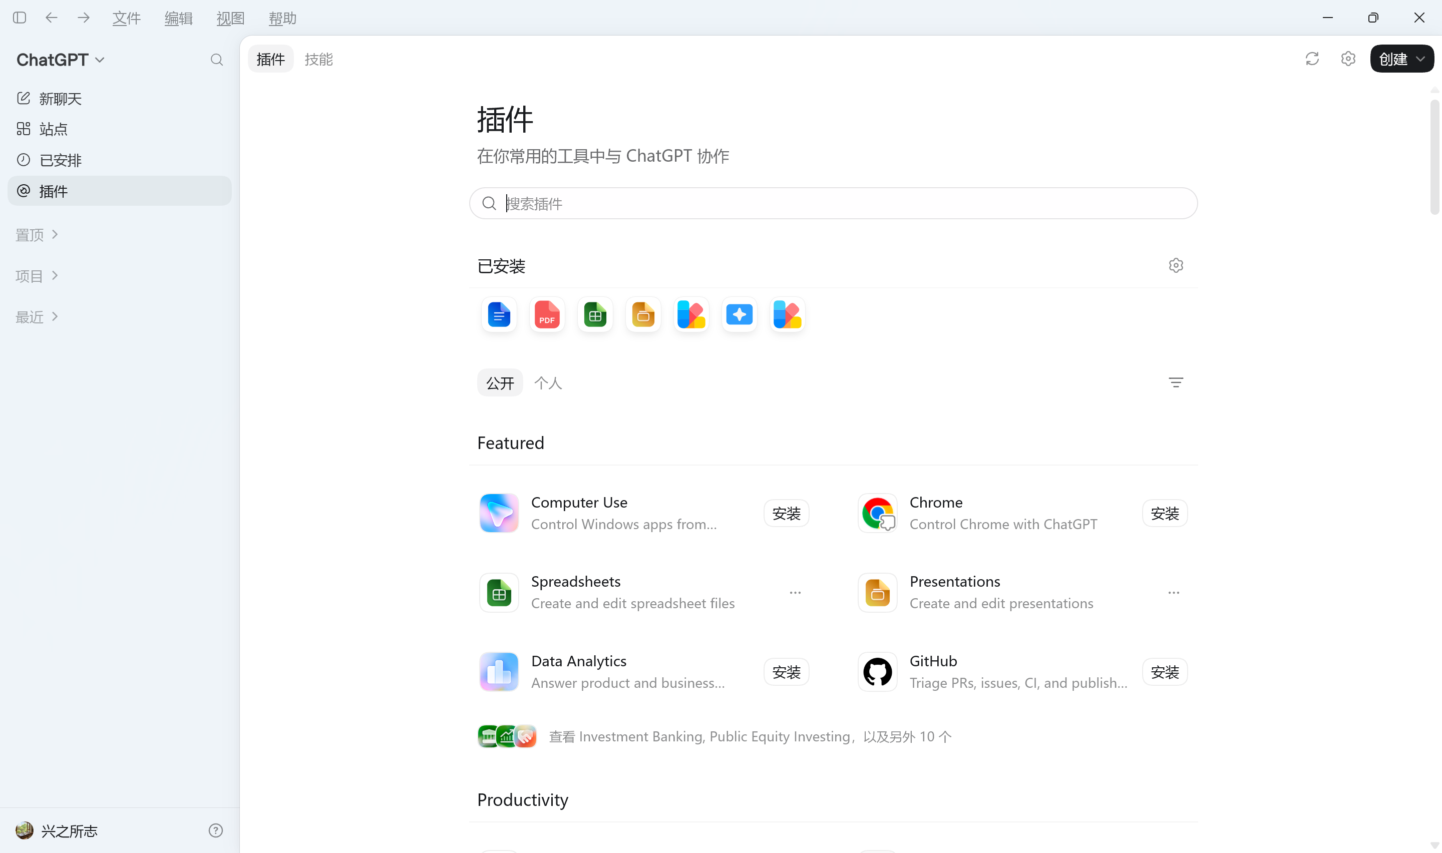Open the 帮助 menu
This screenshot has height=853, width=1442.
(x=282, y=19)
